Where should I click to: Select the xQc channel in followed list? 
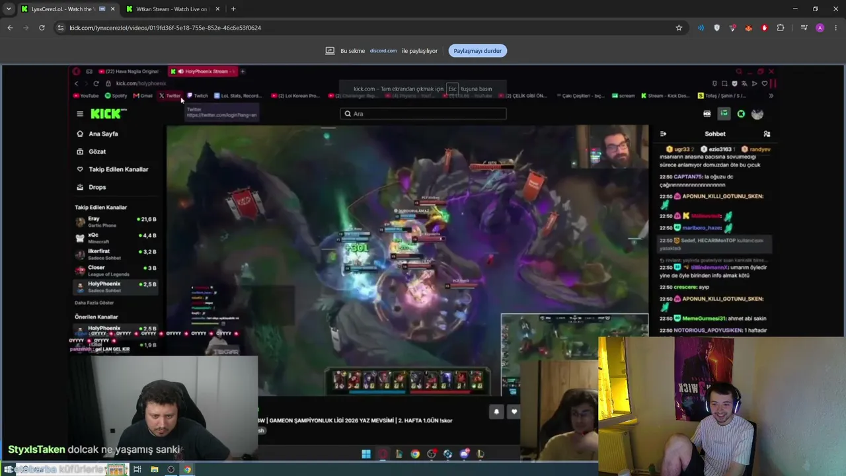click(116, 238)
